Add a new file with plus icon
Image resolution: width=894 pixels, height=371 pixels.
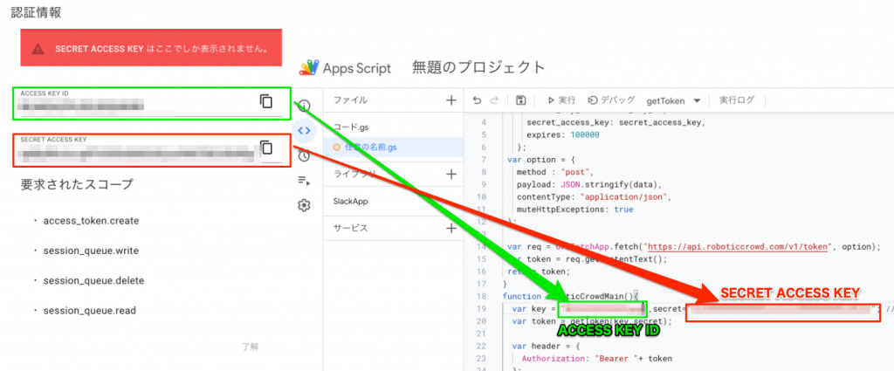[x=451, y=100]
